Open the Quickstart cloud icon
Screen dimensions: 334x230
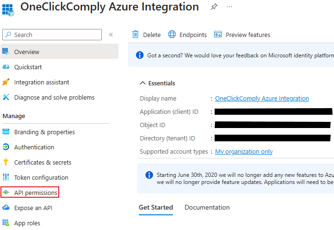[6, 67]
